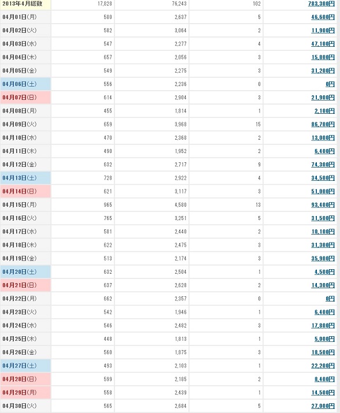Image resolution: width=340 pixels, height=413 pixels.
Task: Select the 04月06日(土) date cell
Action: click(25, 84)
